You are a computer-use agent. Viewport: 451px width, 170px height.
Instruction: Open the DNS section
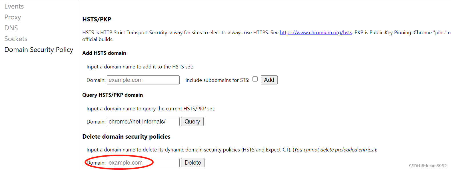(x=11, y=28)
